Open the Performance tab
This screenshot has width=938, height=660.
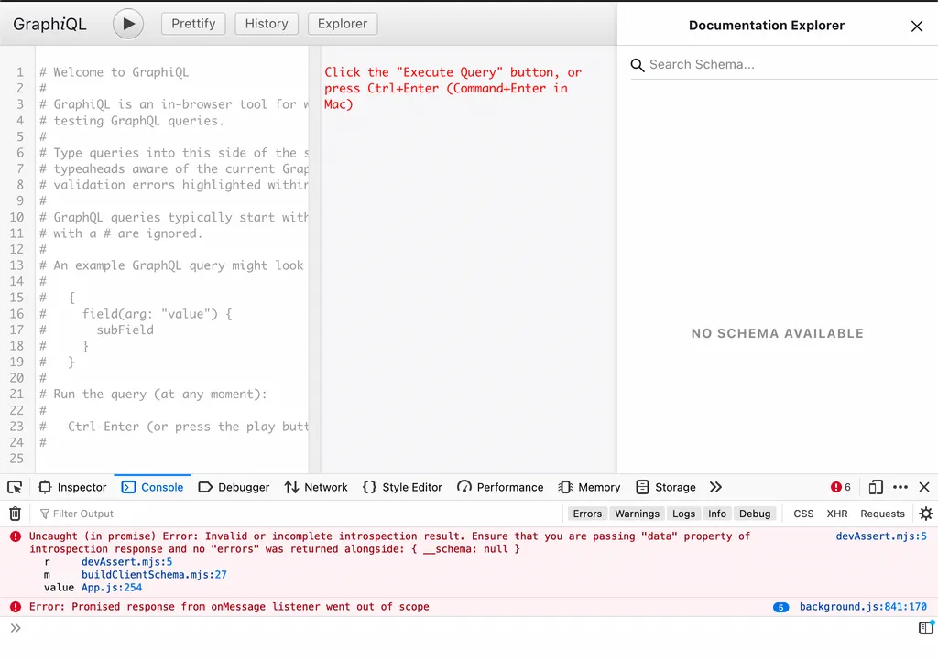[x=500, y=487]
